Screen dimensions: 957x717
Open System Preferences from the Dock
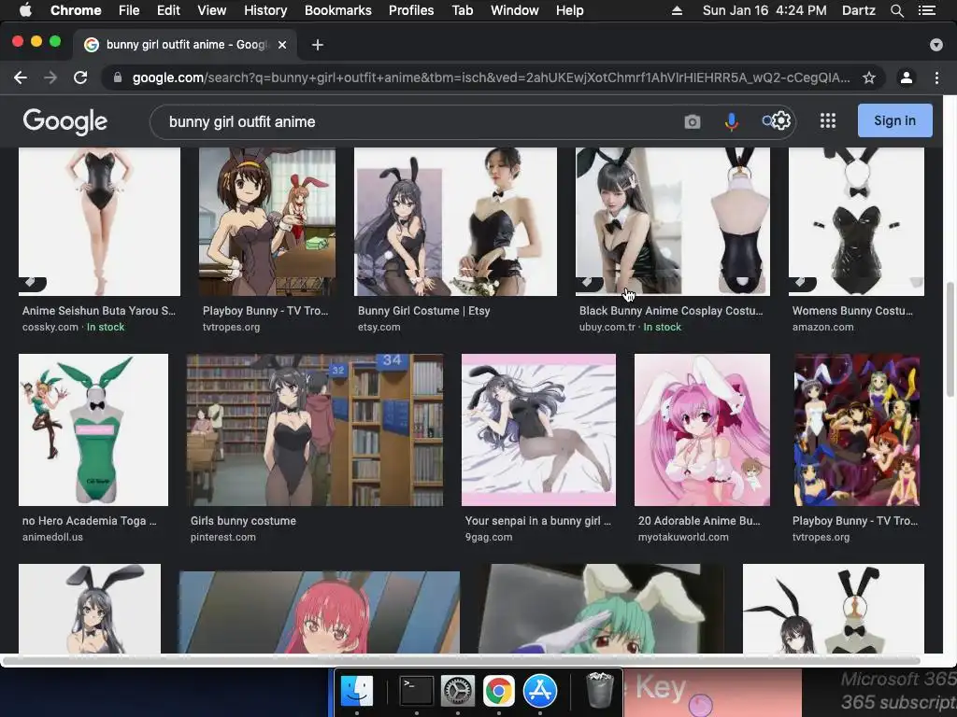pos(457,691)
